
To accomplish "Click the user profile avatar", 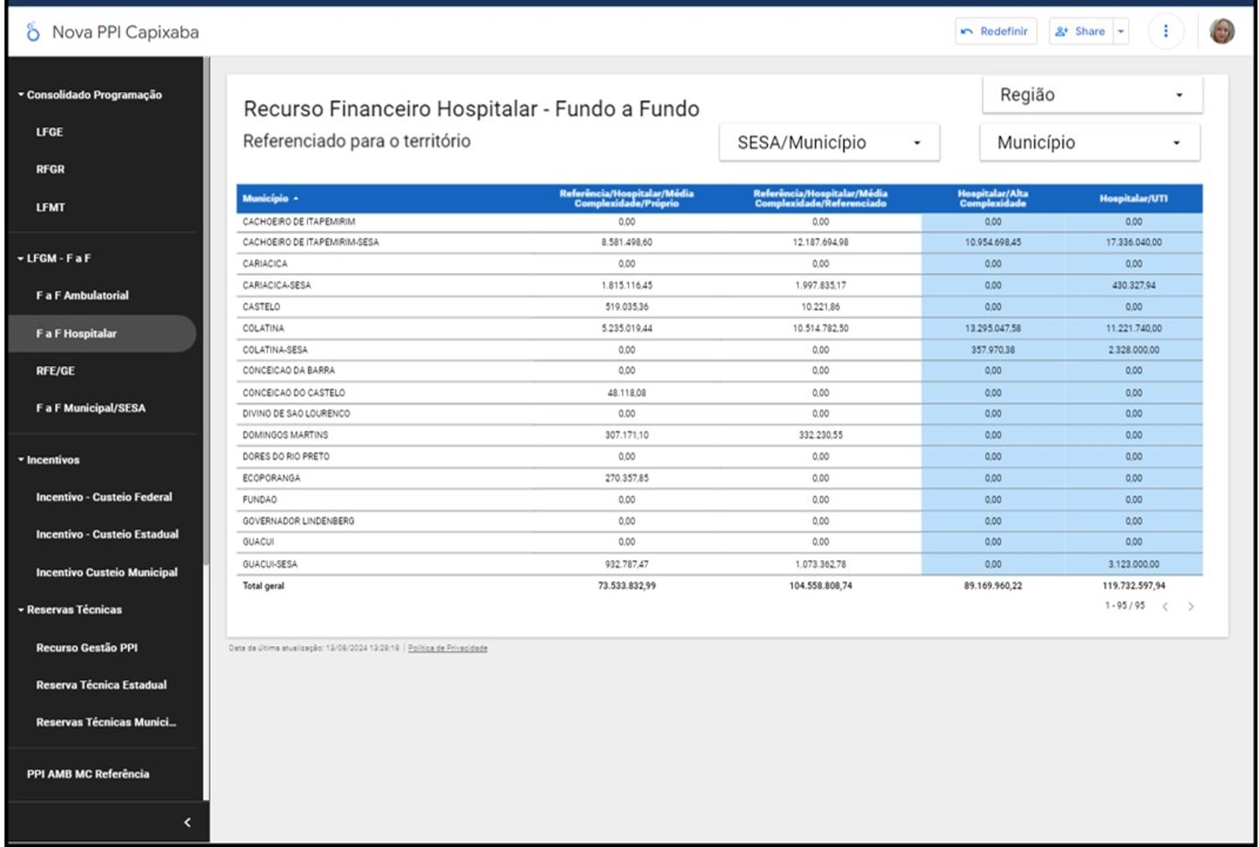I will tap(1221, 31).
